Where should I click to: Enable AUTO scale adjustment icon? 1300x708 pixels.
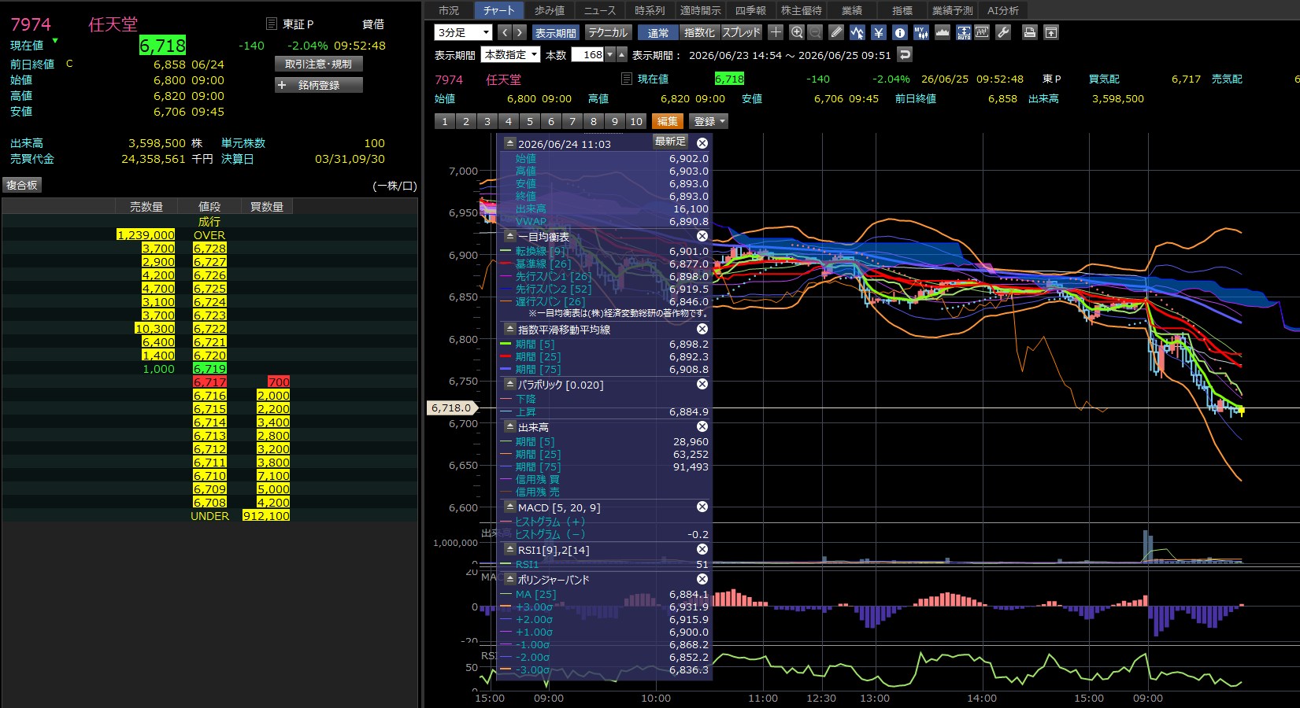(964, 32)
